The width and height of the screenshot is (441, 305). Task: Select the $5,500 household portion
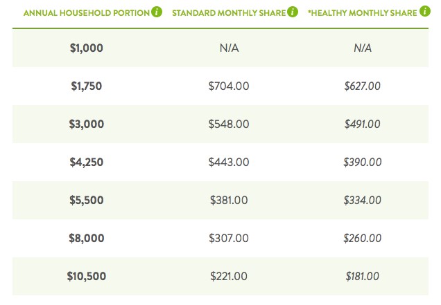click(x=87, y=200)
